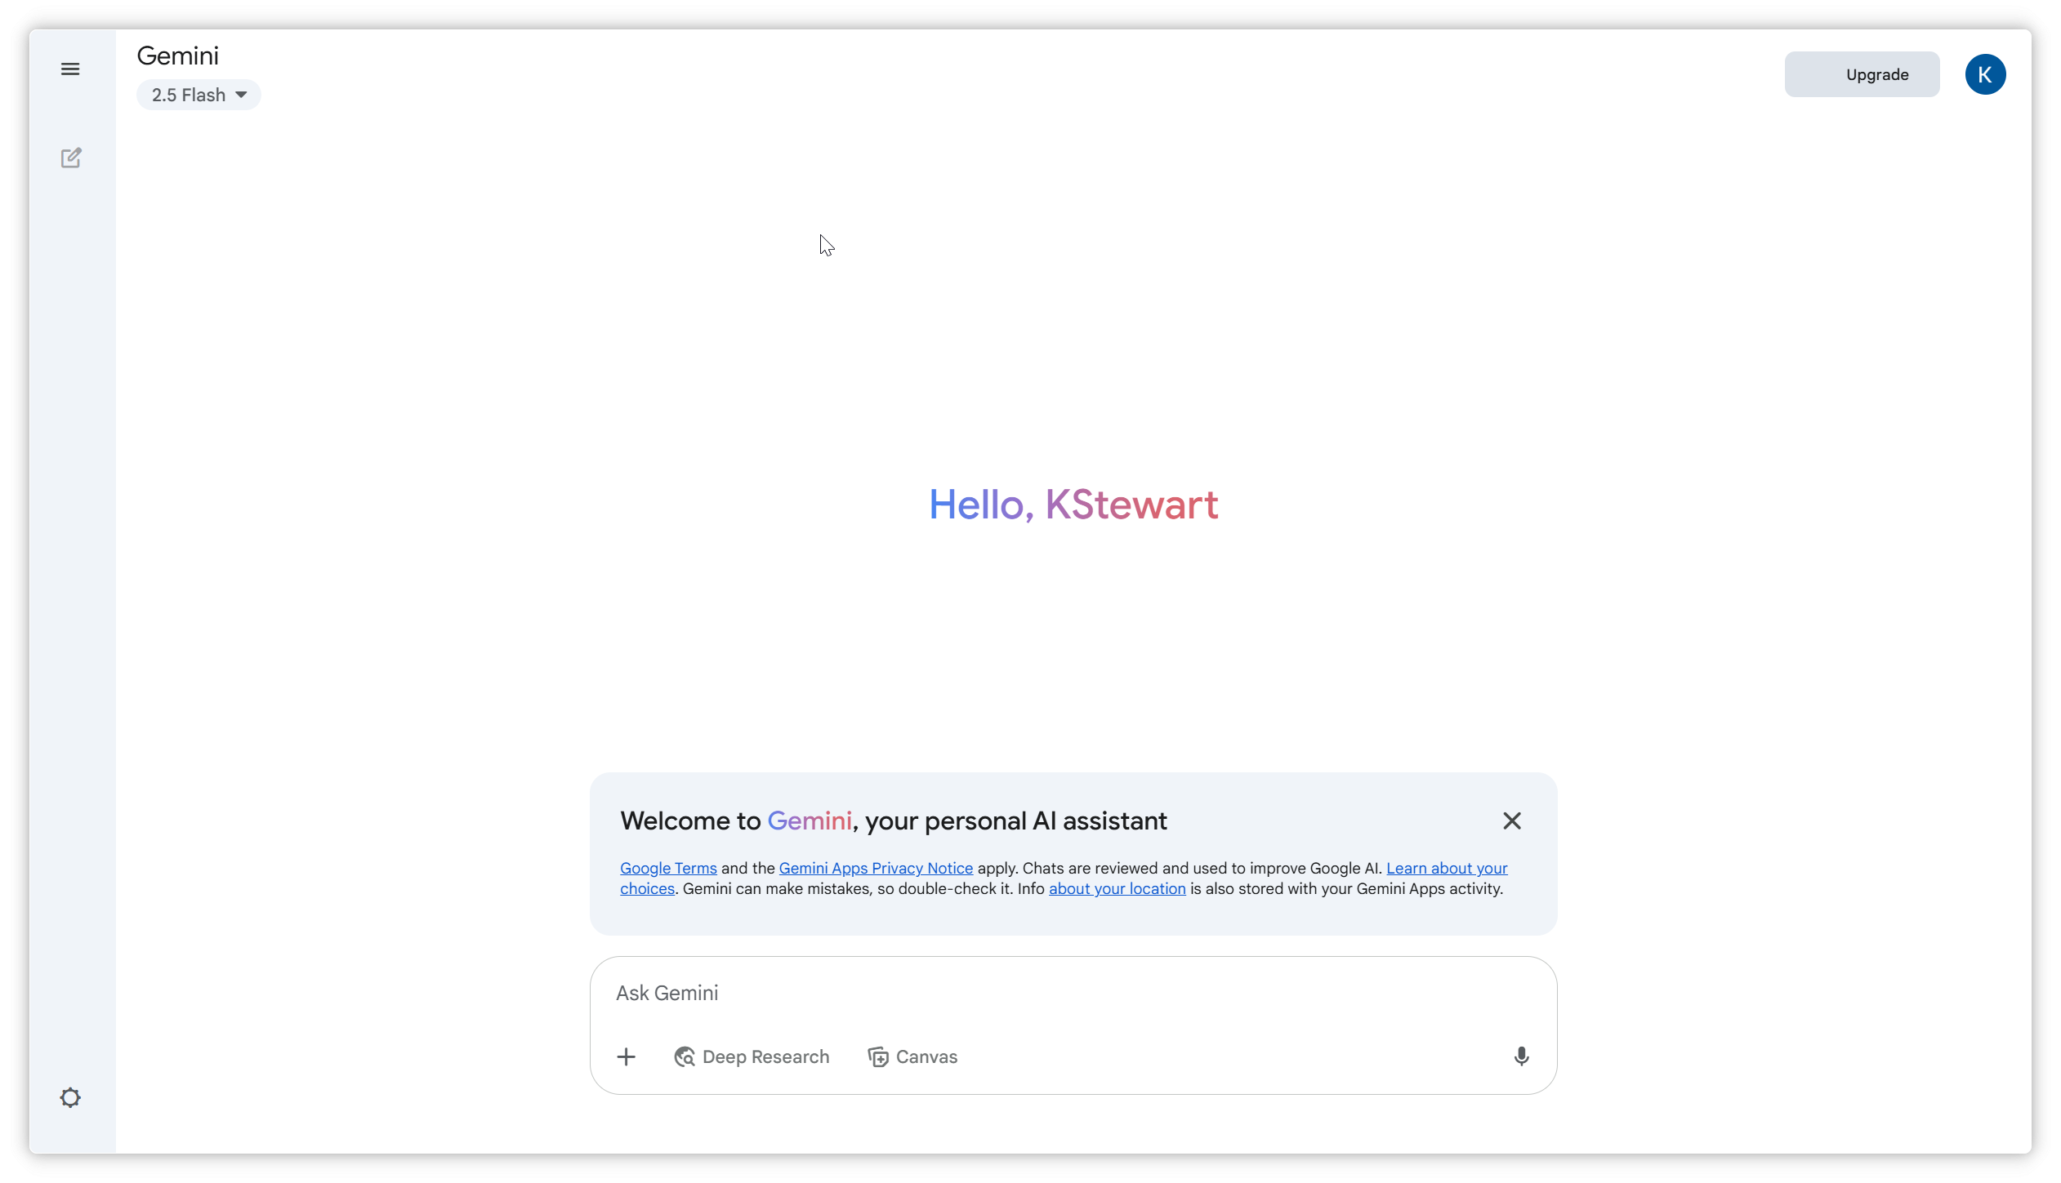Open the settings gear in sidebar
This screenshot has width=2061, height=1183.
(x=70, y=1097)
